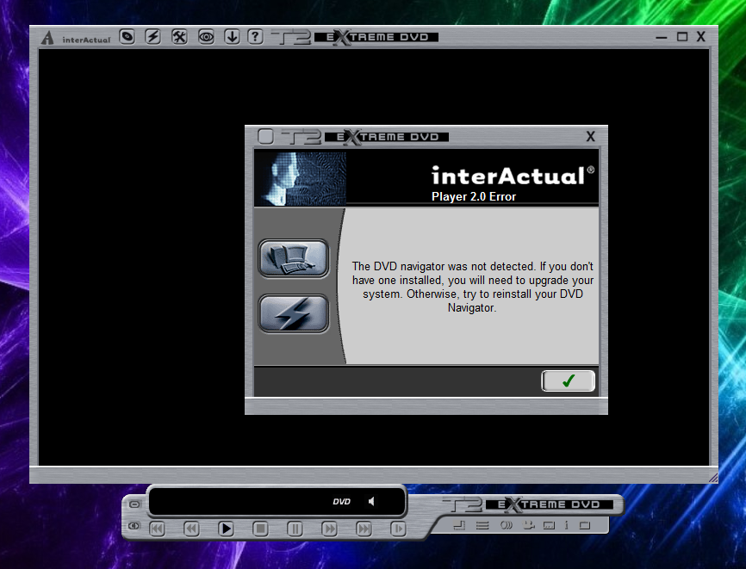Click the small oval button left of the previous-chapter button

134,526
